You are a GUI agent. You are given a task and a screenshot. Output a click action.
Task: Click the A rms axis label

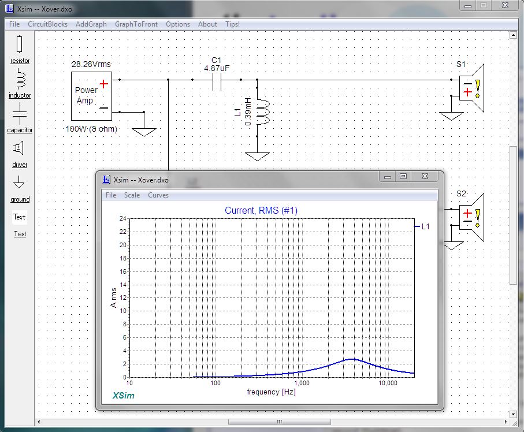click(x=113, y=297)
